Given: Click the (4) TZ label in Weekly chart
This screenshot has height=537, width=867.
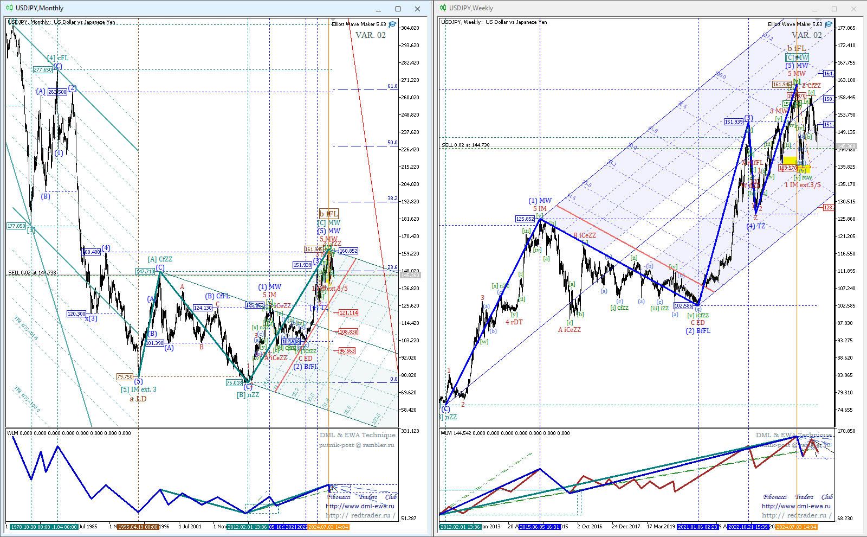Looking at the screenshot, I should pyautogui.click(x=756, y=226).
